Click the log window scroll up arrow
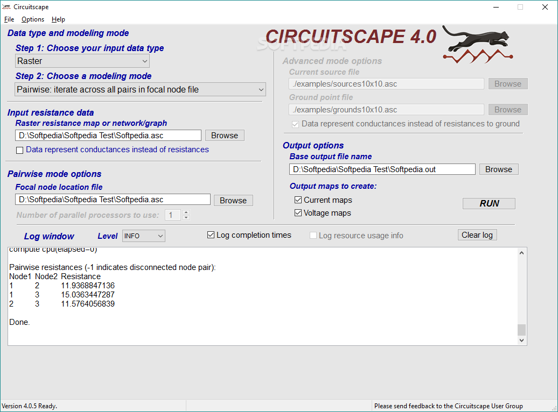This screenshot has height=412, width=558. 521,253
